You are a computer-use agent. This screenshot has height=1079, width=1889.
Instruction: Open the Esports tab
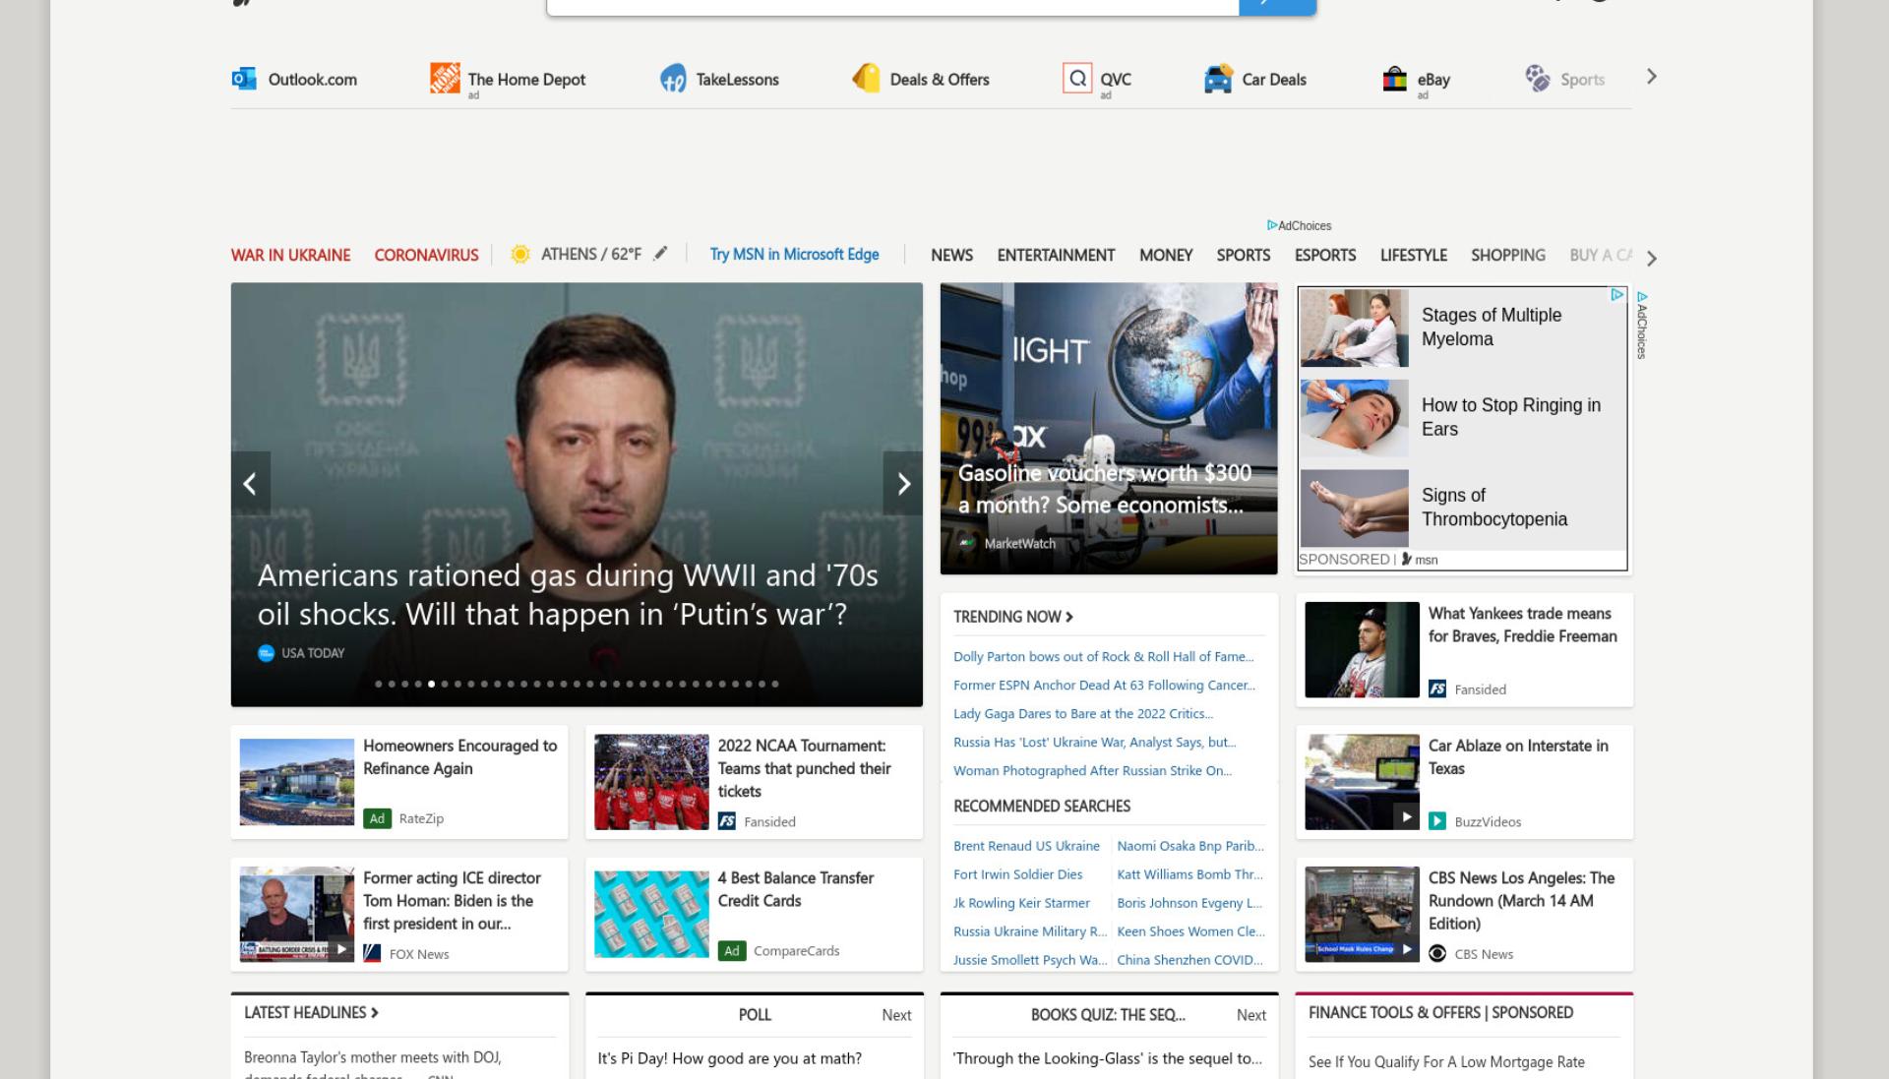(1325, 255)
